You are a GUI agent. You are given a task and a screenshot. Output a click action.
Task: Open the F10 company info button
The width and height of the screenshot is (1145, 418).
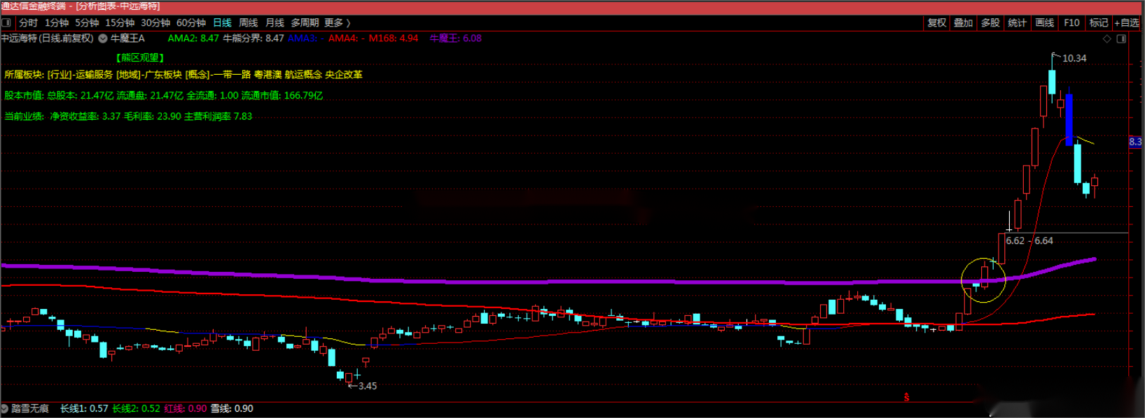point(1071,22)
